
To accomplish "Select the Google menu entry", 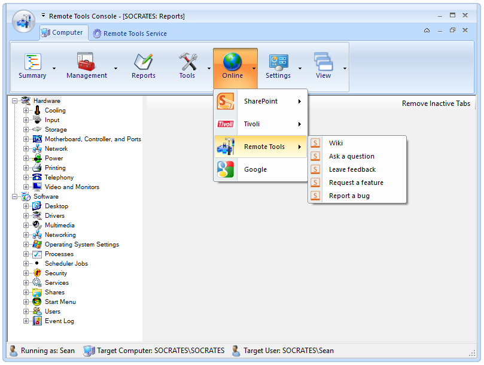I will (x=260, y=169).
